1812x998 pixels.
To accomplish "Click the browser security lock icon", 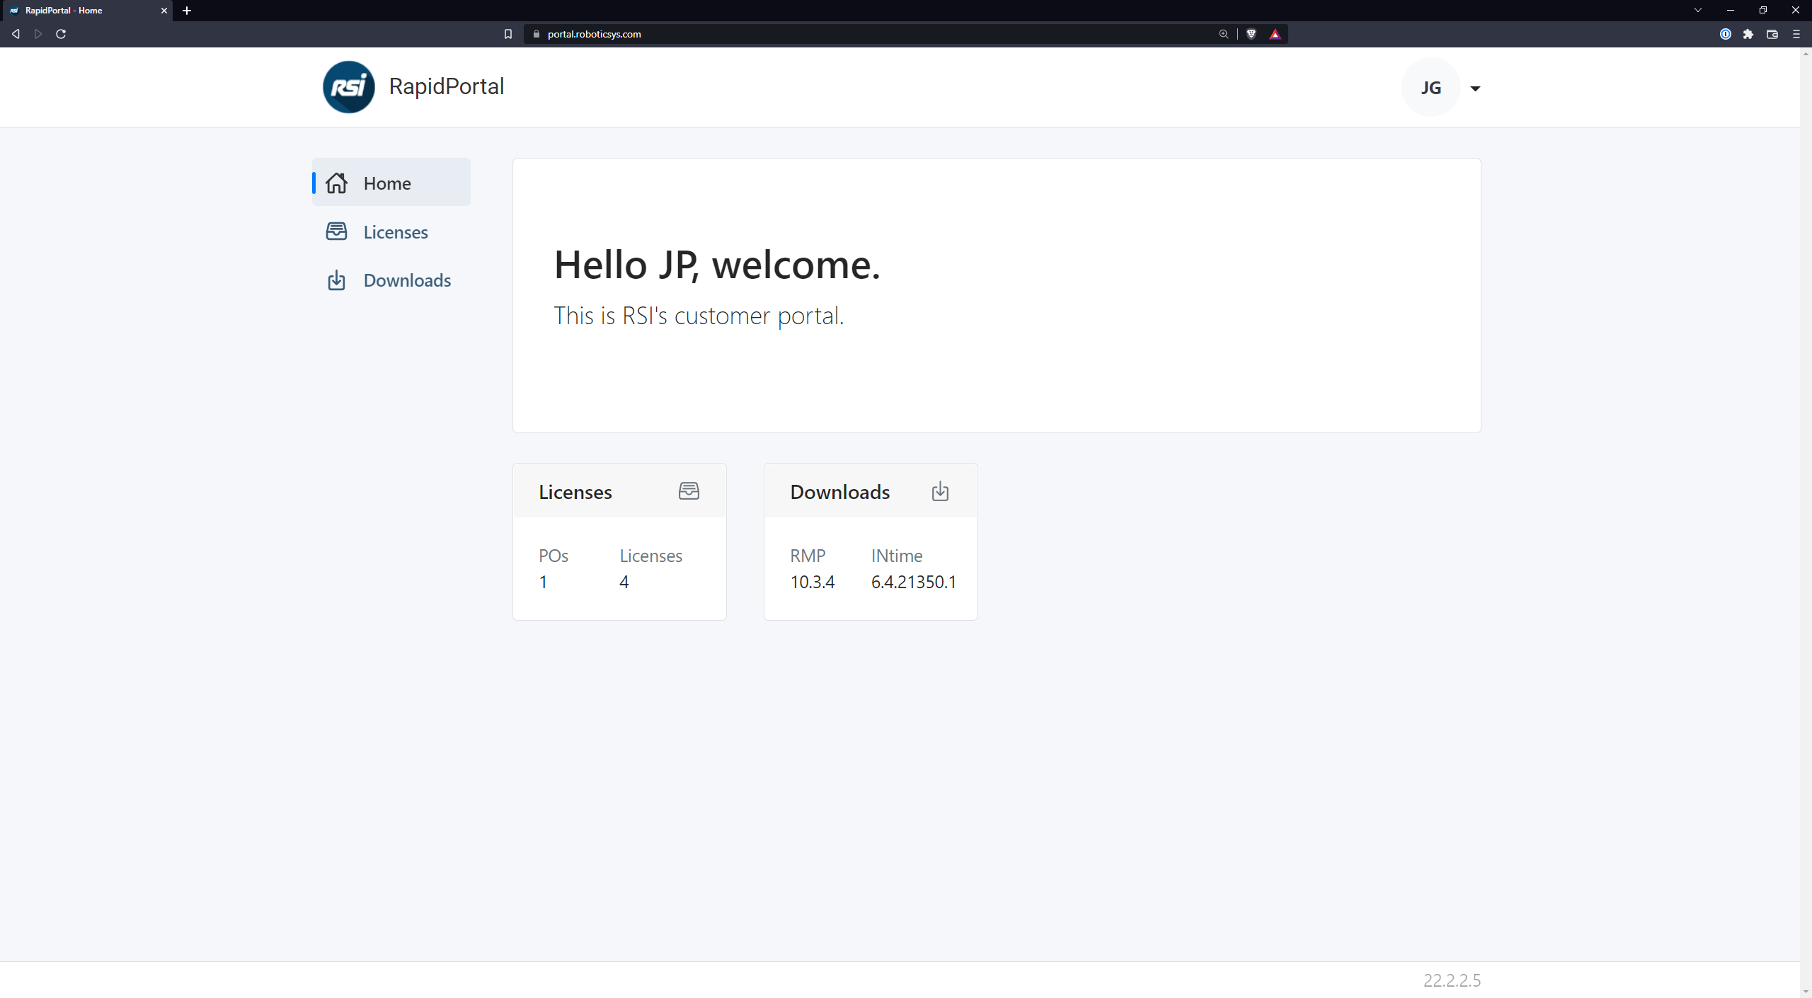I will (x=534, y=33).
